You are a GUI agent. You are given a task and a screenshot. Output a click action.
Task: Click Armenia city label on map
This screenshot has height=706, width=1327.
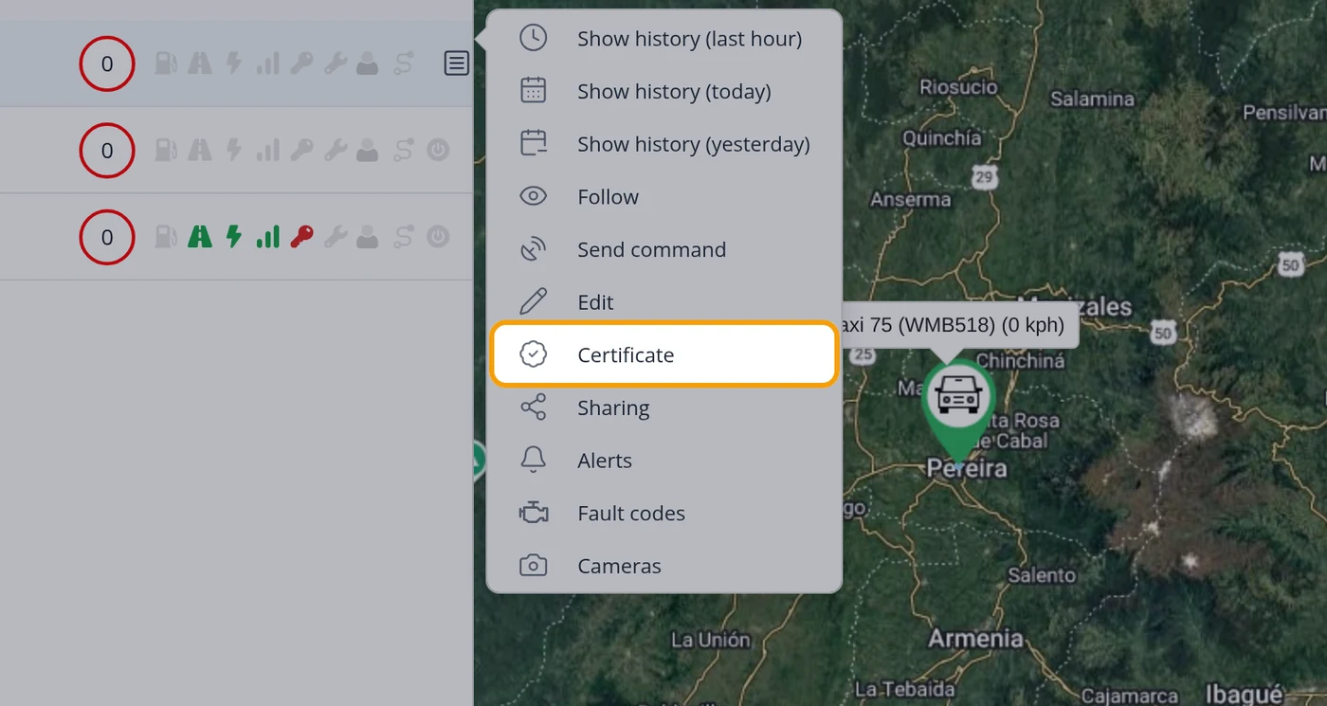(x=975, y=638)
